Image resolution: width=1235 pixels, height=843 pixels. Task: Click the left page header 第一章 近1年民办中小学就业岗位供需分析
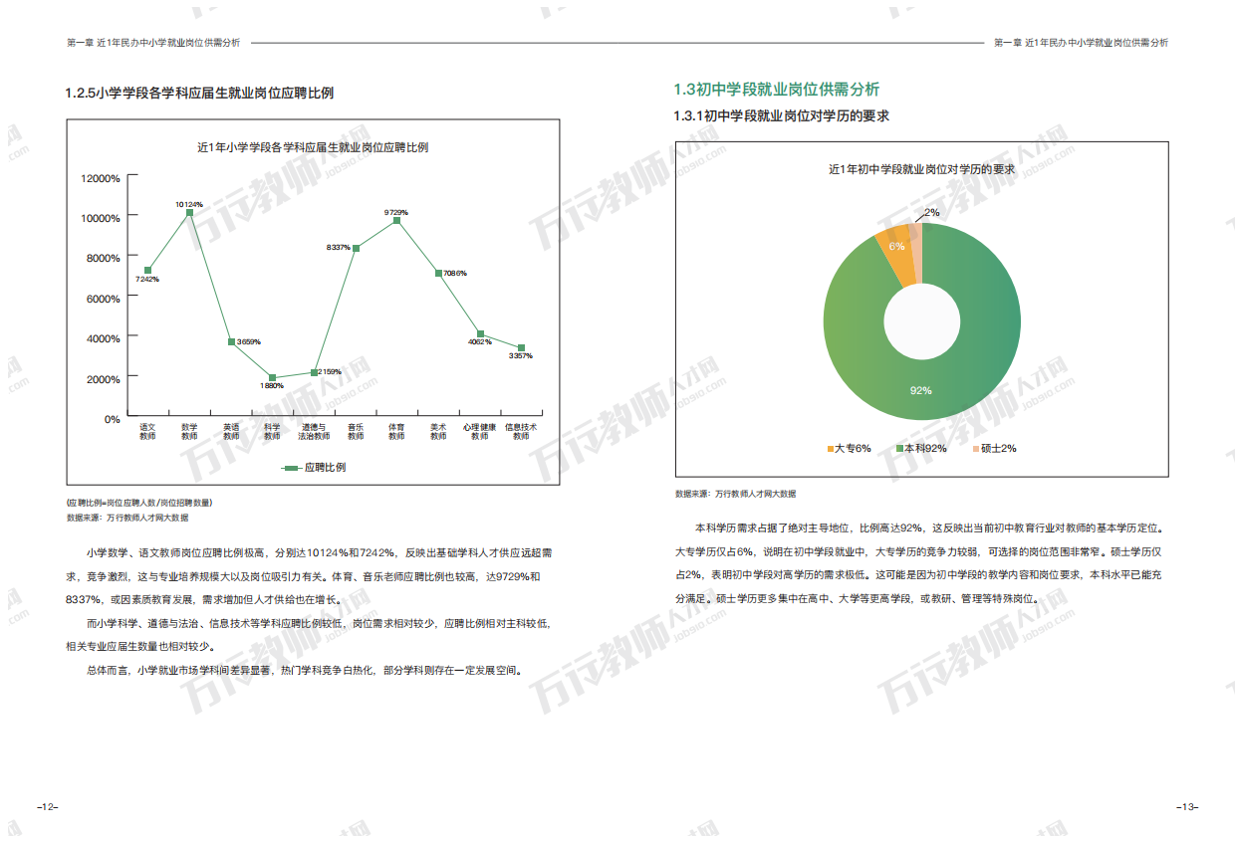click(153, 44)
